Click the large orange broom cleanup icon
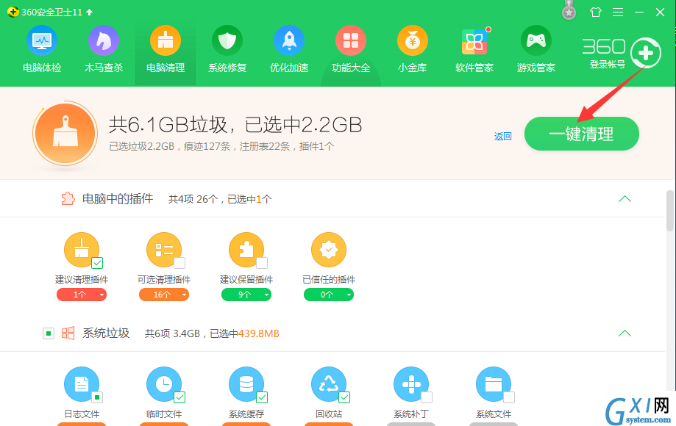This screenshot has width=676, height=426. 65,134
